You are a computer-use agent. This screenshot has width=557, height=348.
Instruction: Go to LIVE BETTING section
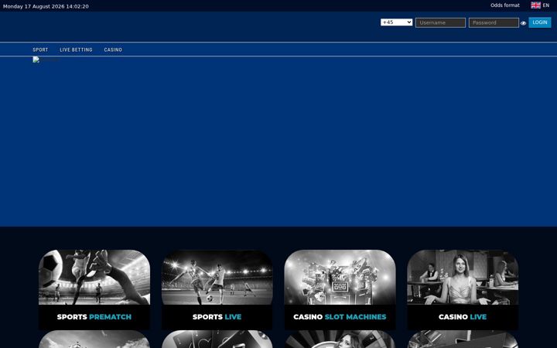[x=76, y=49]
